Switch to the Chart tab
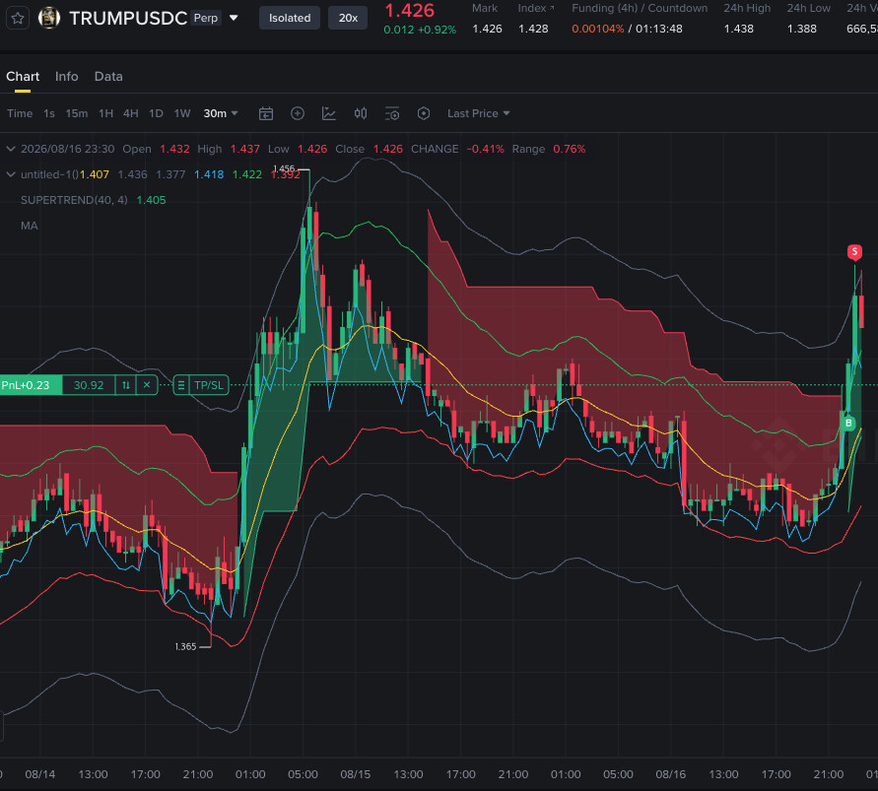The height and width of the screenshot is (791, 878). tap(23, 77)
